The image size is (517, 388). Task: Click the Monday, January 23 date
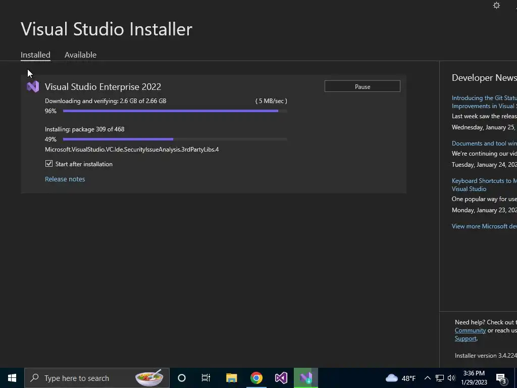click(x=484, y=210)
